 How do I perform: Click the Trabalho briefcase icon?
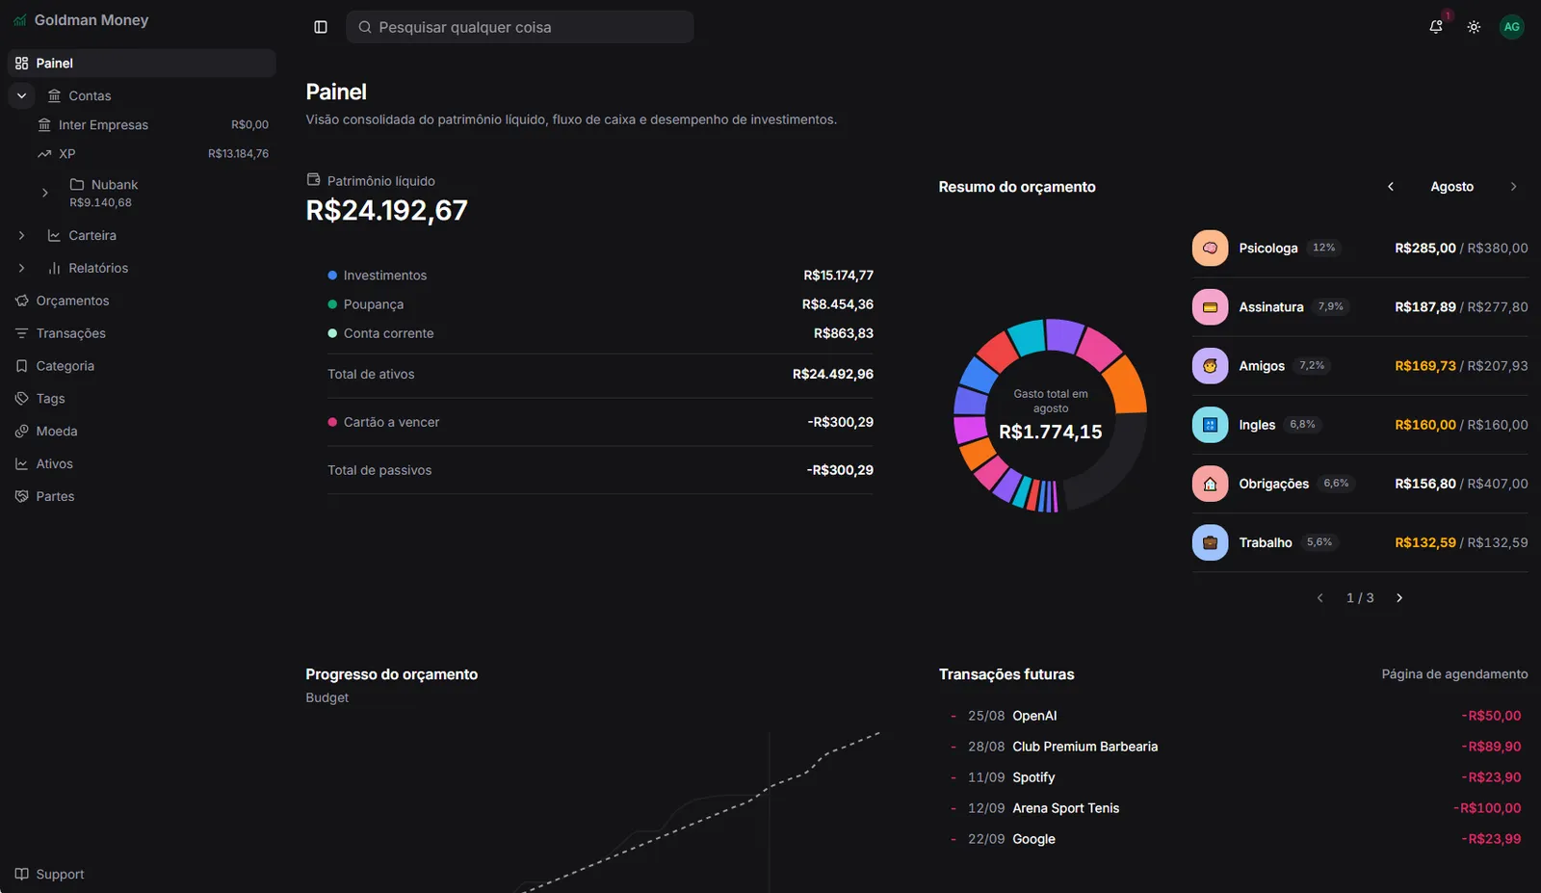pos(1210,542)
